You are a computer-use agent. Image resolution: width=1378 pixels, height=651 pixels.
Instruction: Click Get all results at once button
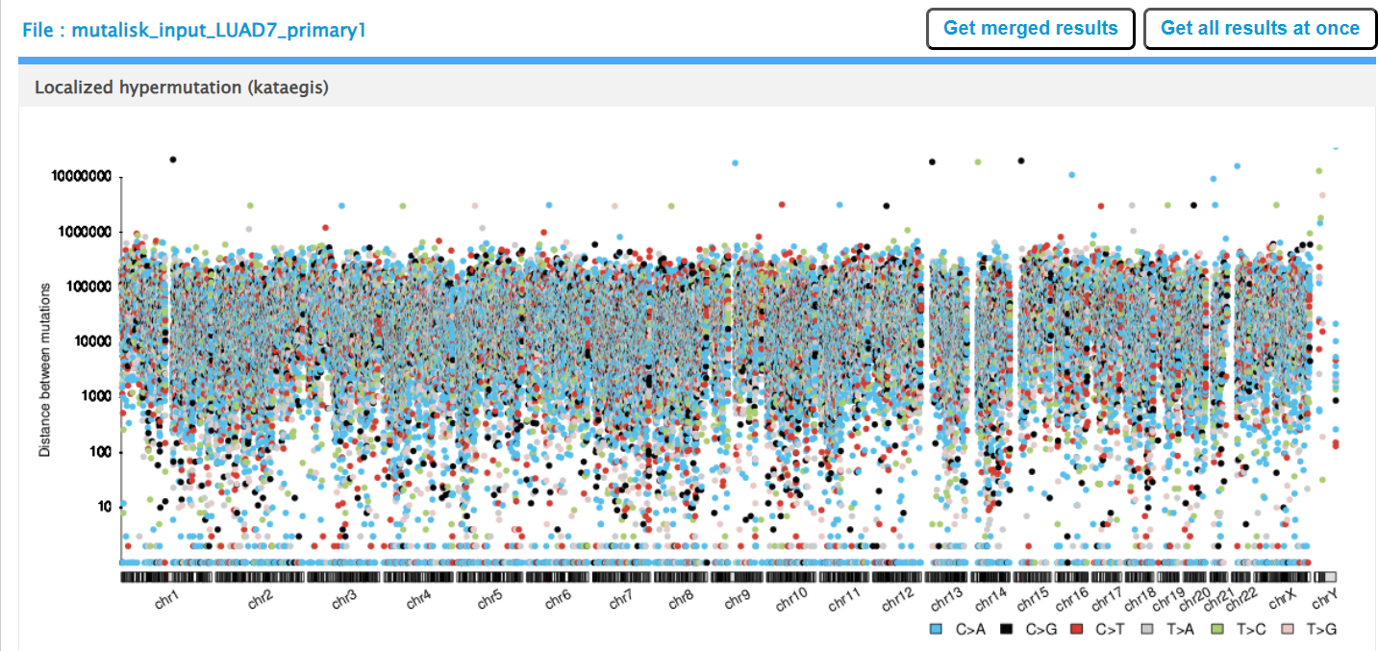point(1260,28)
